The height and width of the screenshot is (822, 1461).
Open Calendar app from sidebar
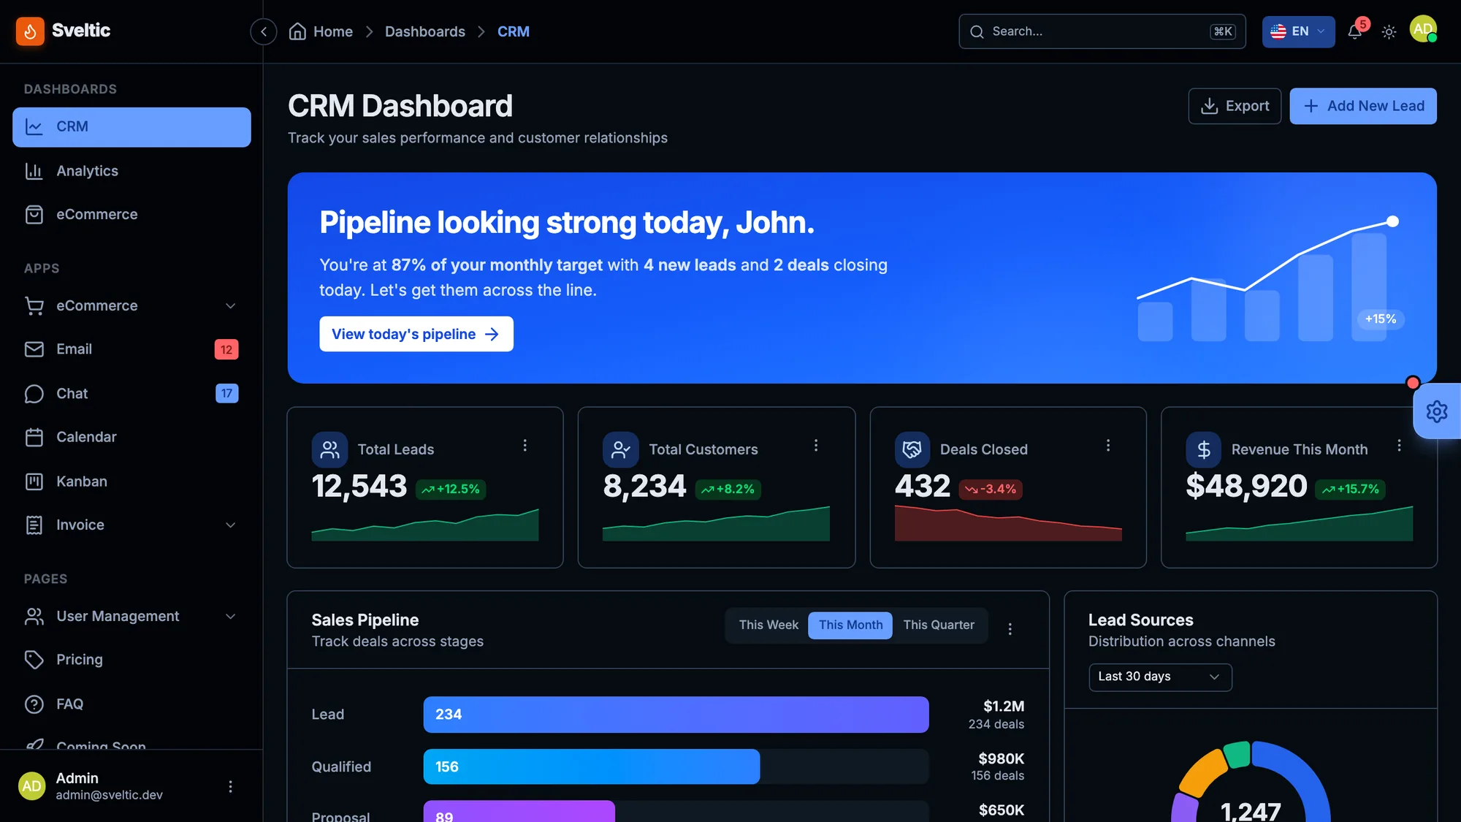(131, 437)
